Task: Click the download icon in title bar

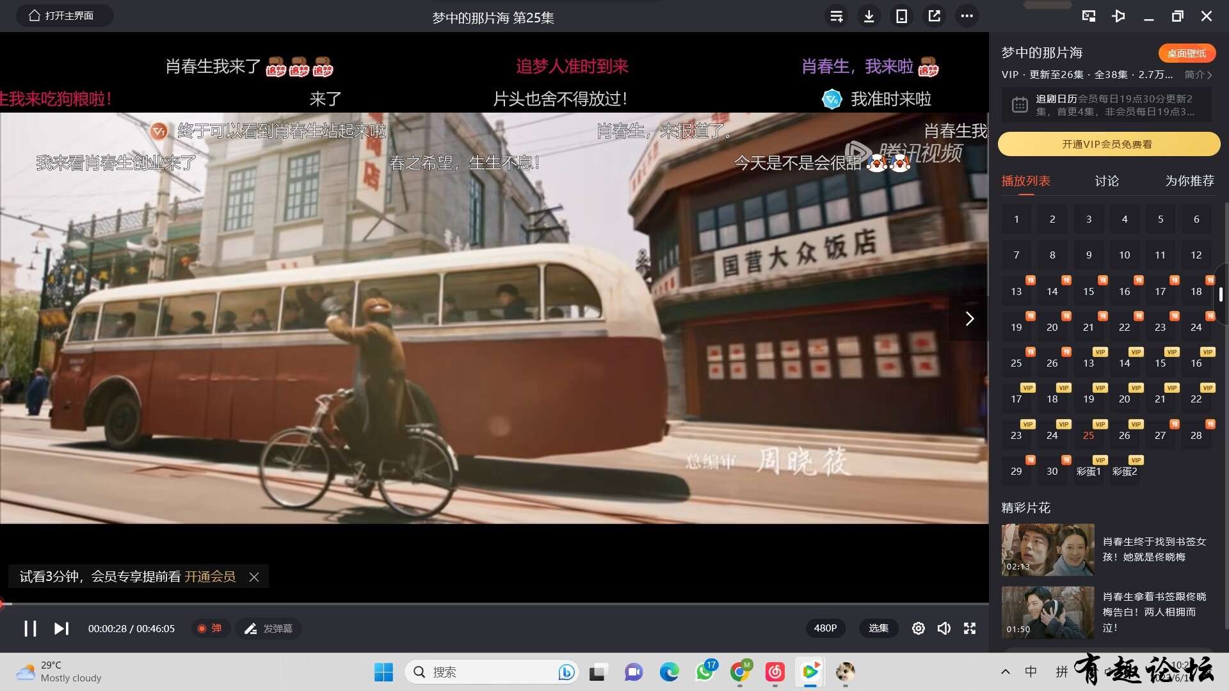Action: tap(869, 17)
